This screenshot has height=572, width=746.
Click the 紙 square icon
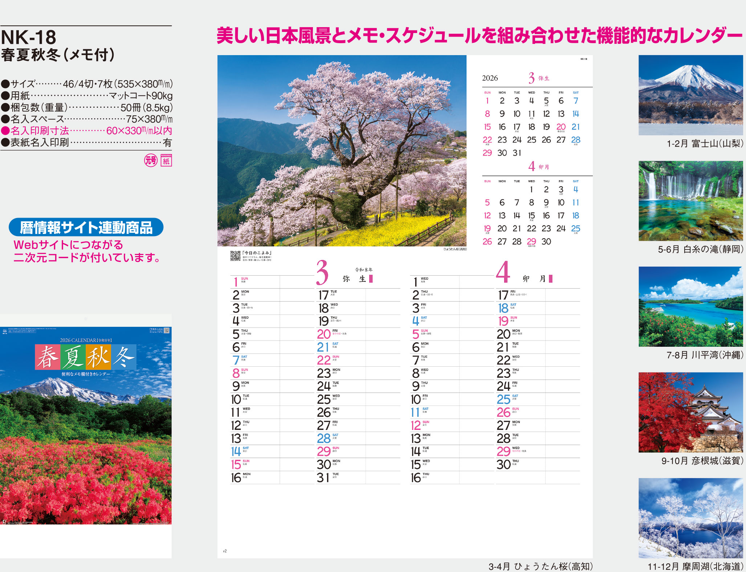pyautogui.click(x=166, y=160)
